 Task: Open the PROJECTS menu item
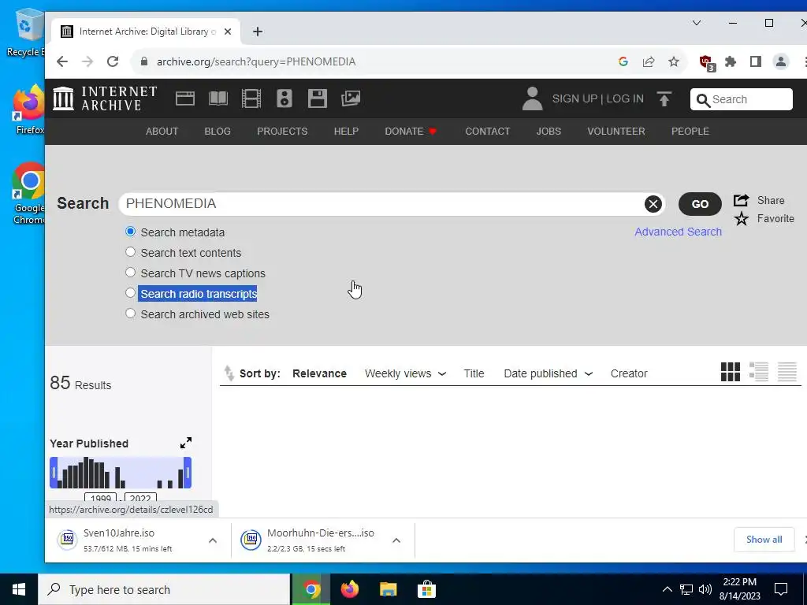[x=282, y=132]
